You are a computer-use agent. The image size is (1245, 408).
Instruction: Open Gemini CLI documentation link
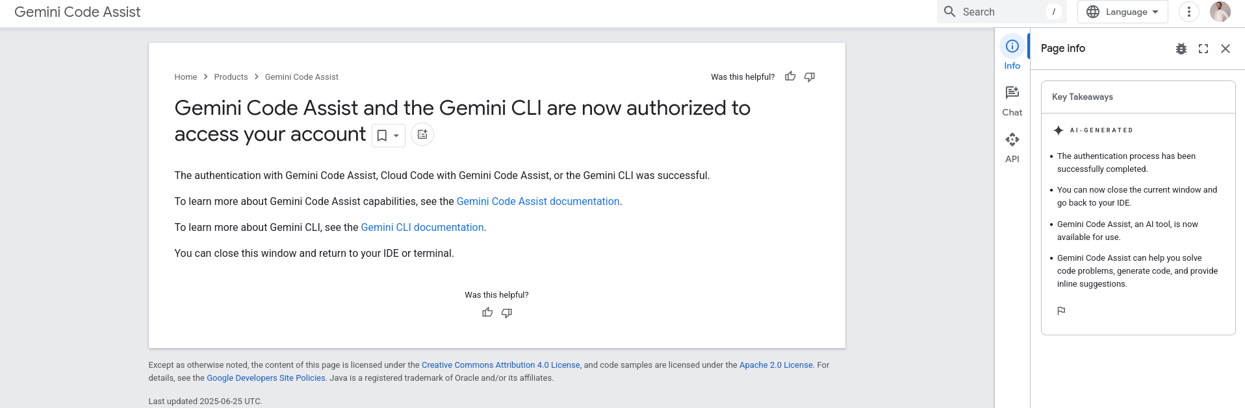pyautogui.click(x=422, y=228)
